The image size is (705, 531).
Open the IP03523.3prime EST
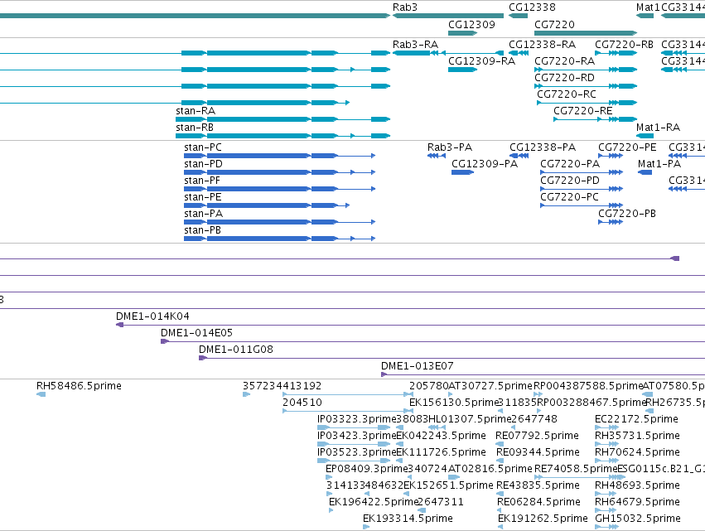click(354, 461)
